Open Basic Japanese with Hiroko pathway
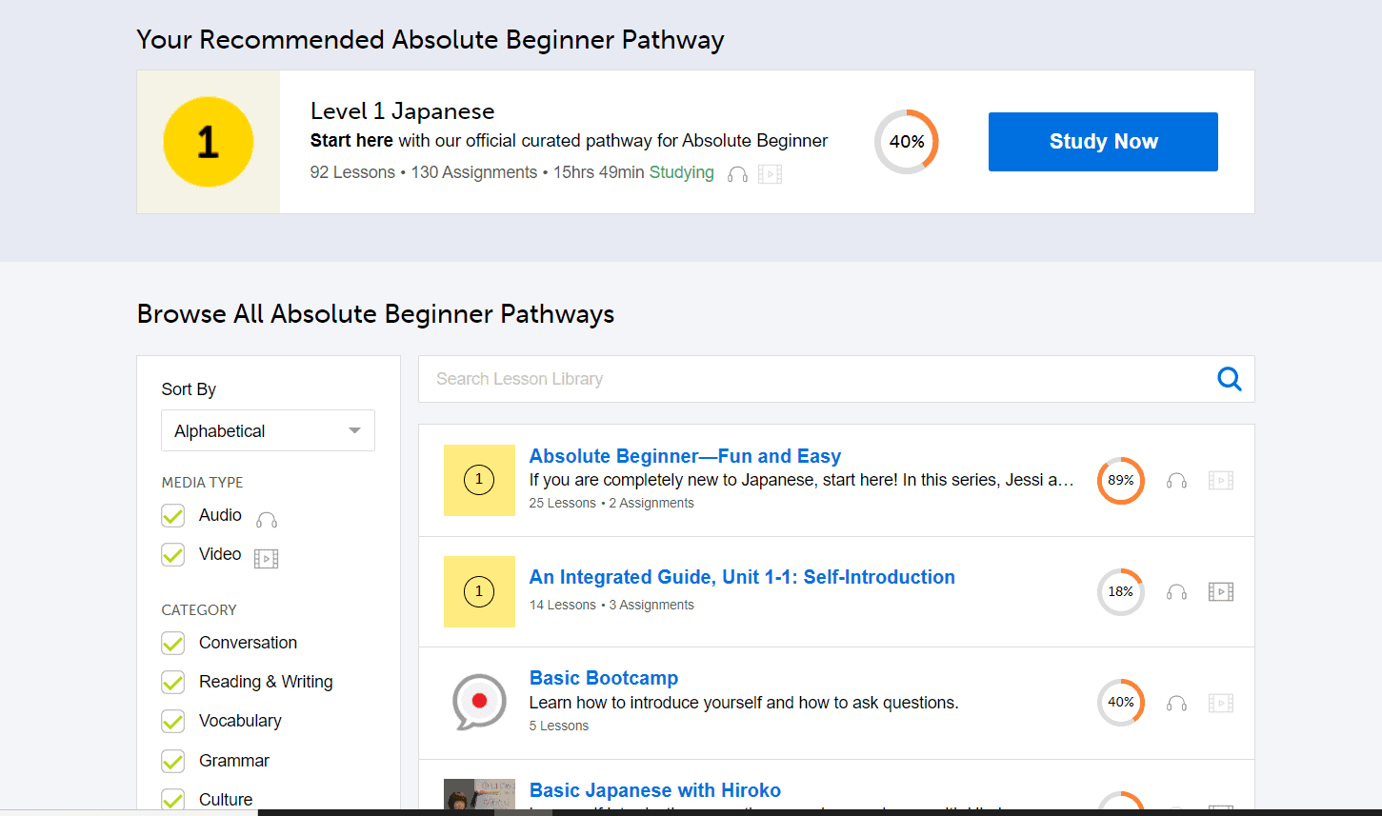The width and height of the screenshot is (1382, 816). pyautogui.click(x=654, y=790)
